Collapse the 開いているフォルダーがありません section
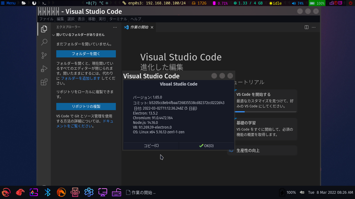 (86, 35)
